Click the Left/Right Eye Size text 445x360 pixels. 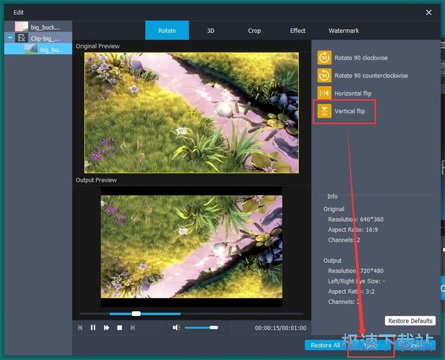tap(357, 281)
